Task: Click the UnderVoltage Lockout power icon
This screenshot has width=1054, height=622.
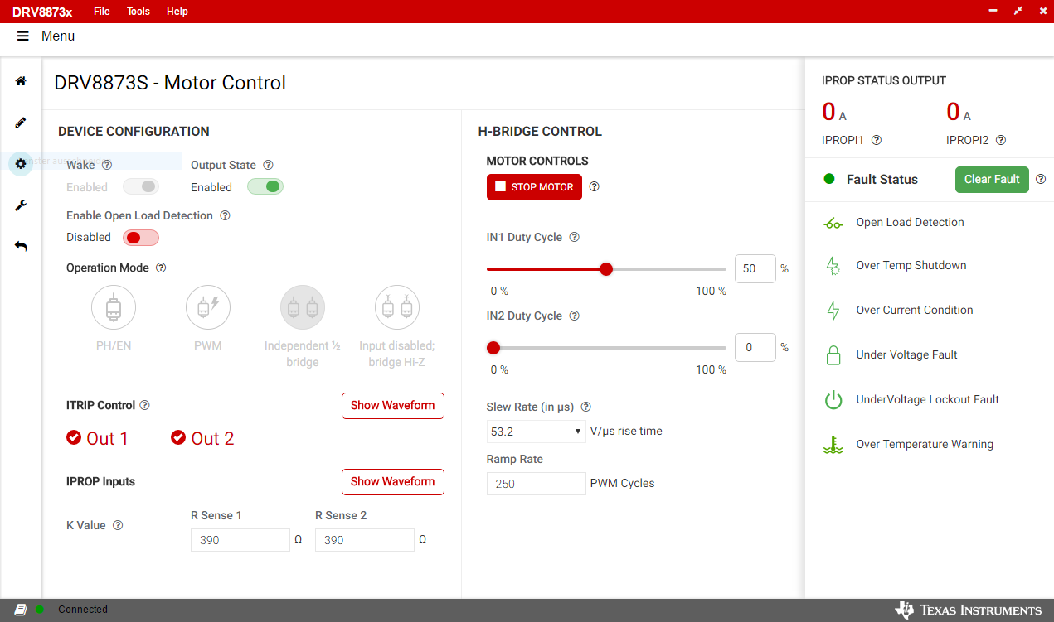Action: tap(833, 400)
